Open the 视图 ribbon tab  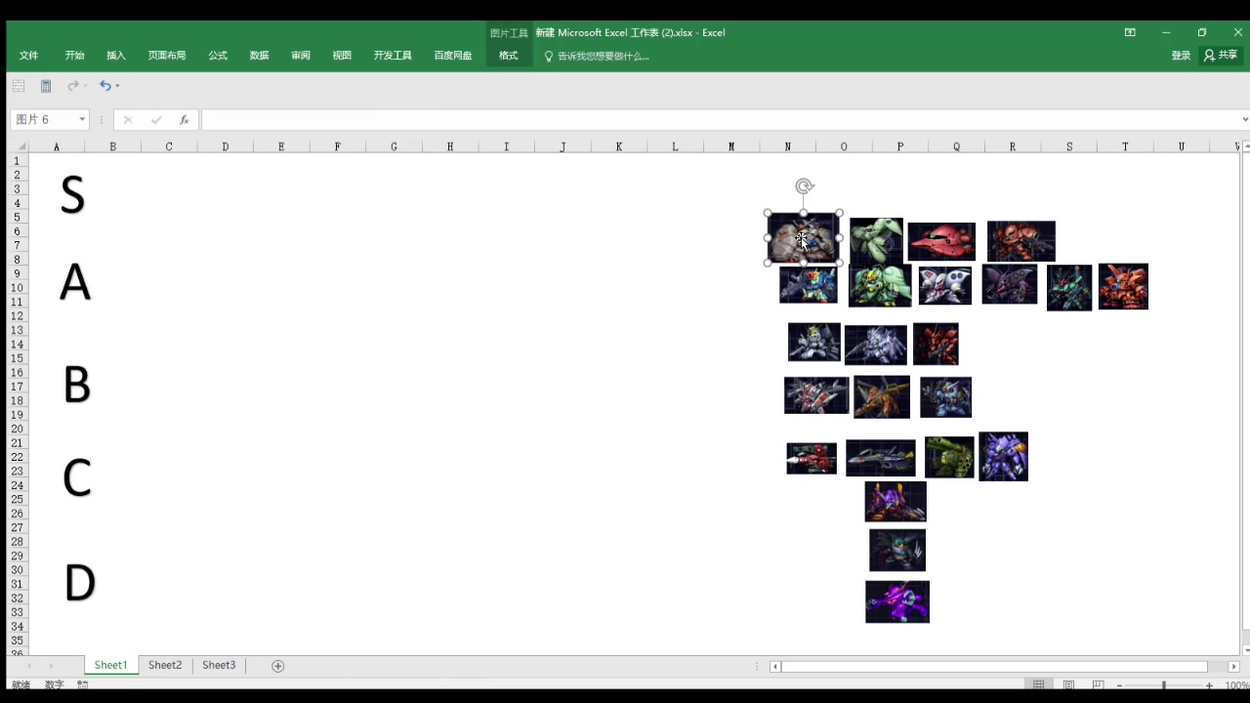[342, 56]
